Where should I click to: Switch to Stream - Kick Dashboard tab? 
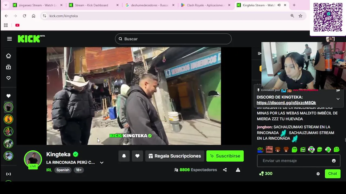click(x=94, y=5)
